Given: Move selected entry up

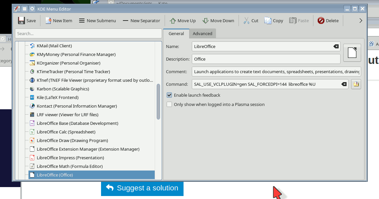Looking at the screenshot, I should [x=183, y=21].
